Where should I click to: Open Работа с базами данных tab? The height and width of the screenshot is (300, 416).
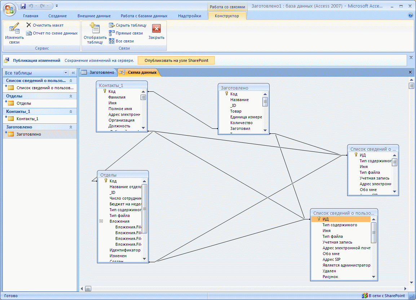click(144, 16)
